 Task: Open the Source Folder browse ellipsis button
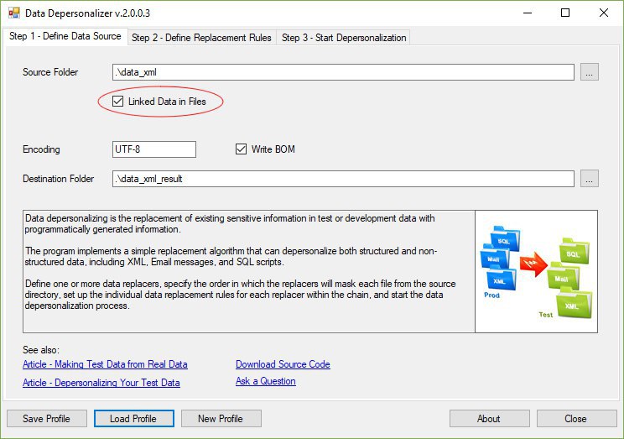[589, 72]
